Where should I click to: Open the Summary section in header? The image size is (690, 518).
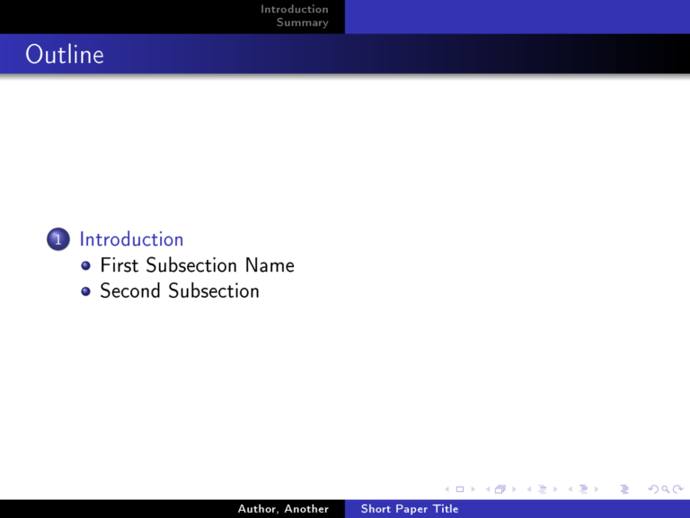302,22
